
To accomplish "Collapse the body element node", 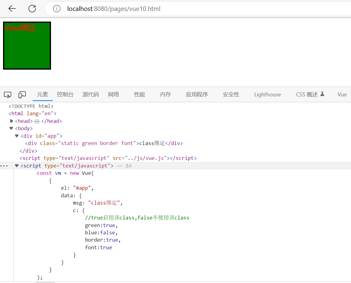I will (x=11, y=128).
